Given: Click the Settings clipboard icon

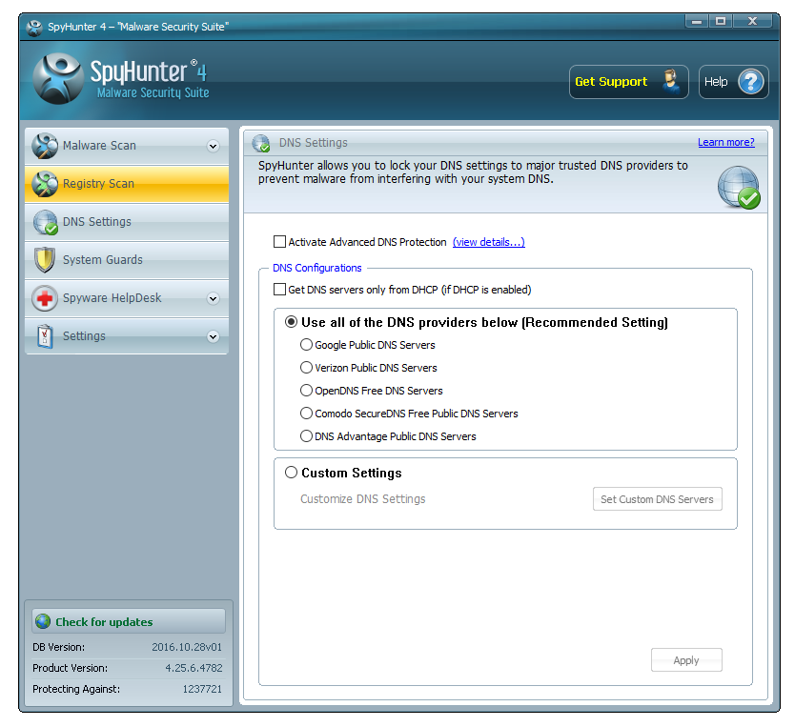Looking at the screenshot, I should coord(45,336).
